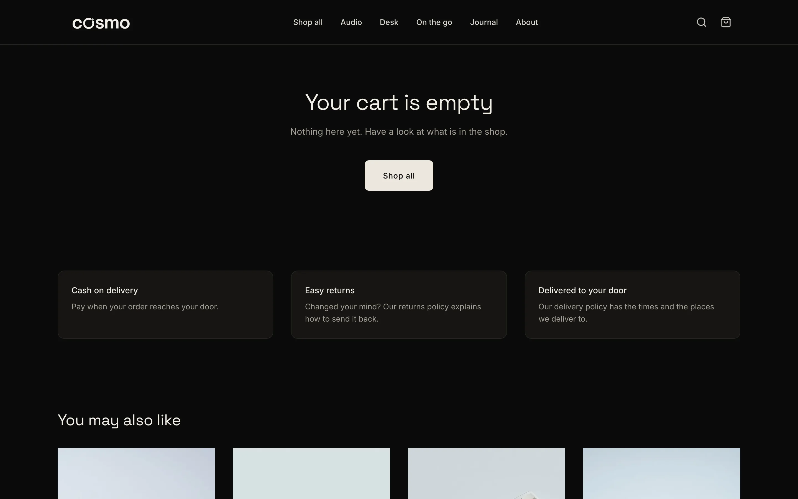Click the 'You may also like' heading
Image resolution: width=798 pixels, height=499 pixels.
119,421
